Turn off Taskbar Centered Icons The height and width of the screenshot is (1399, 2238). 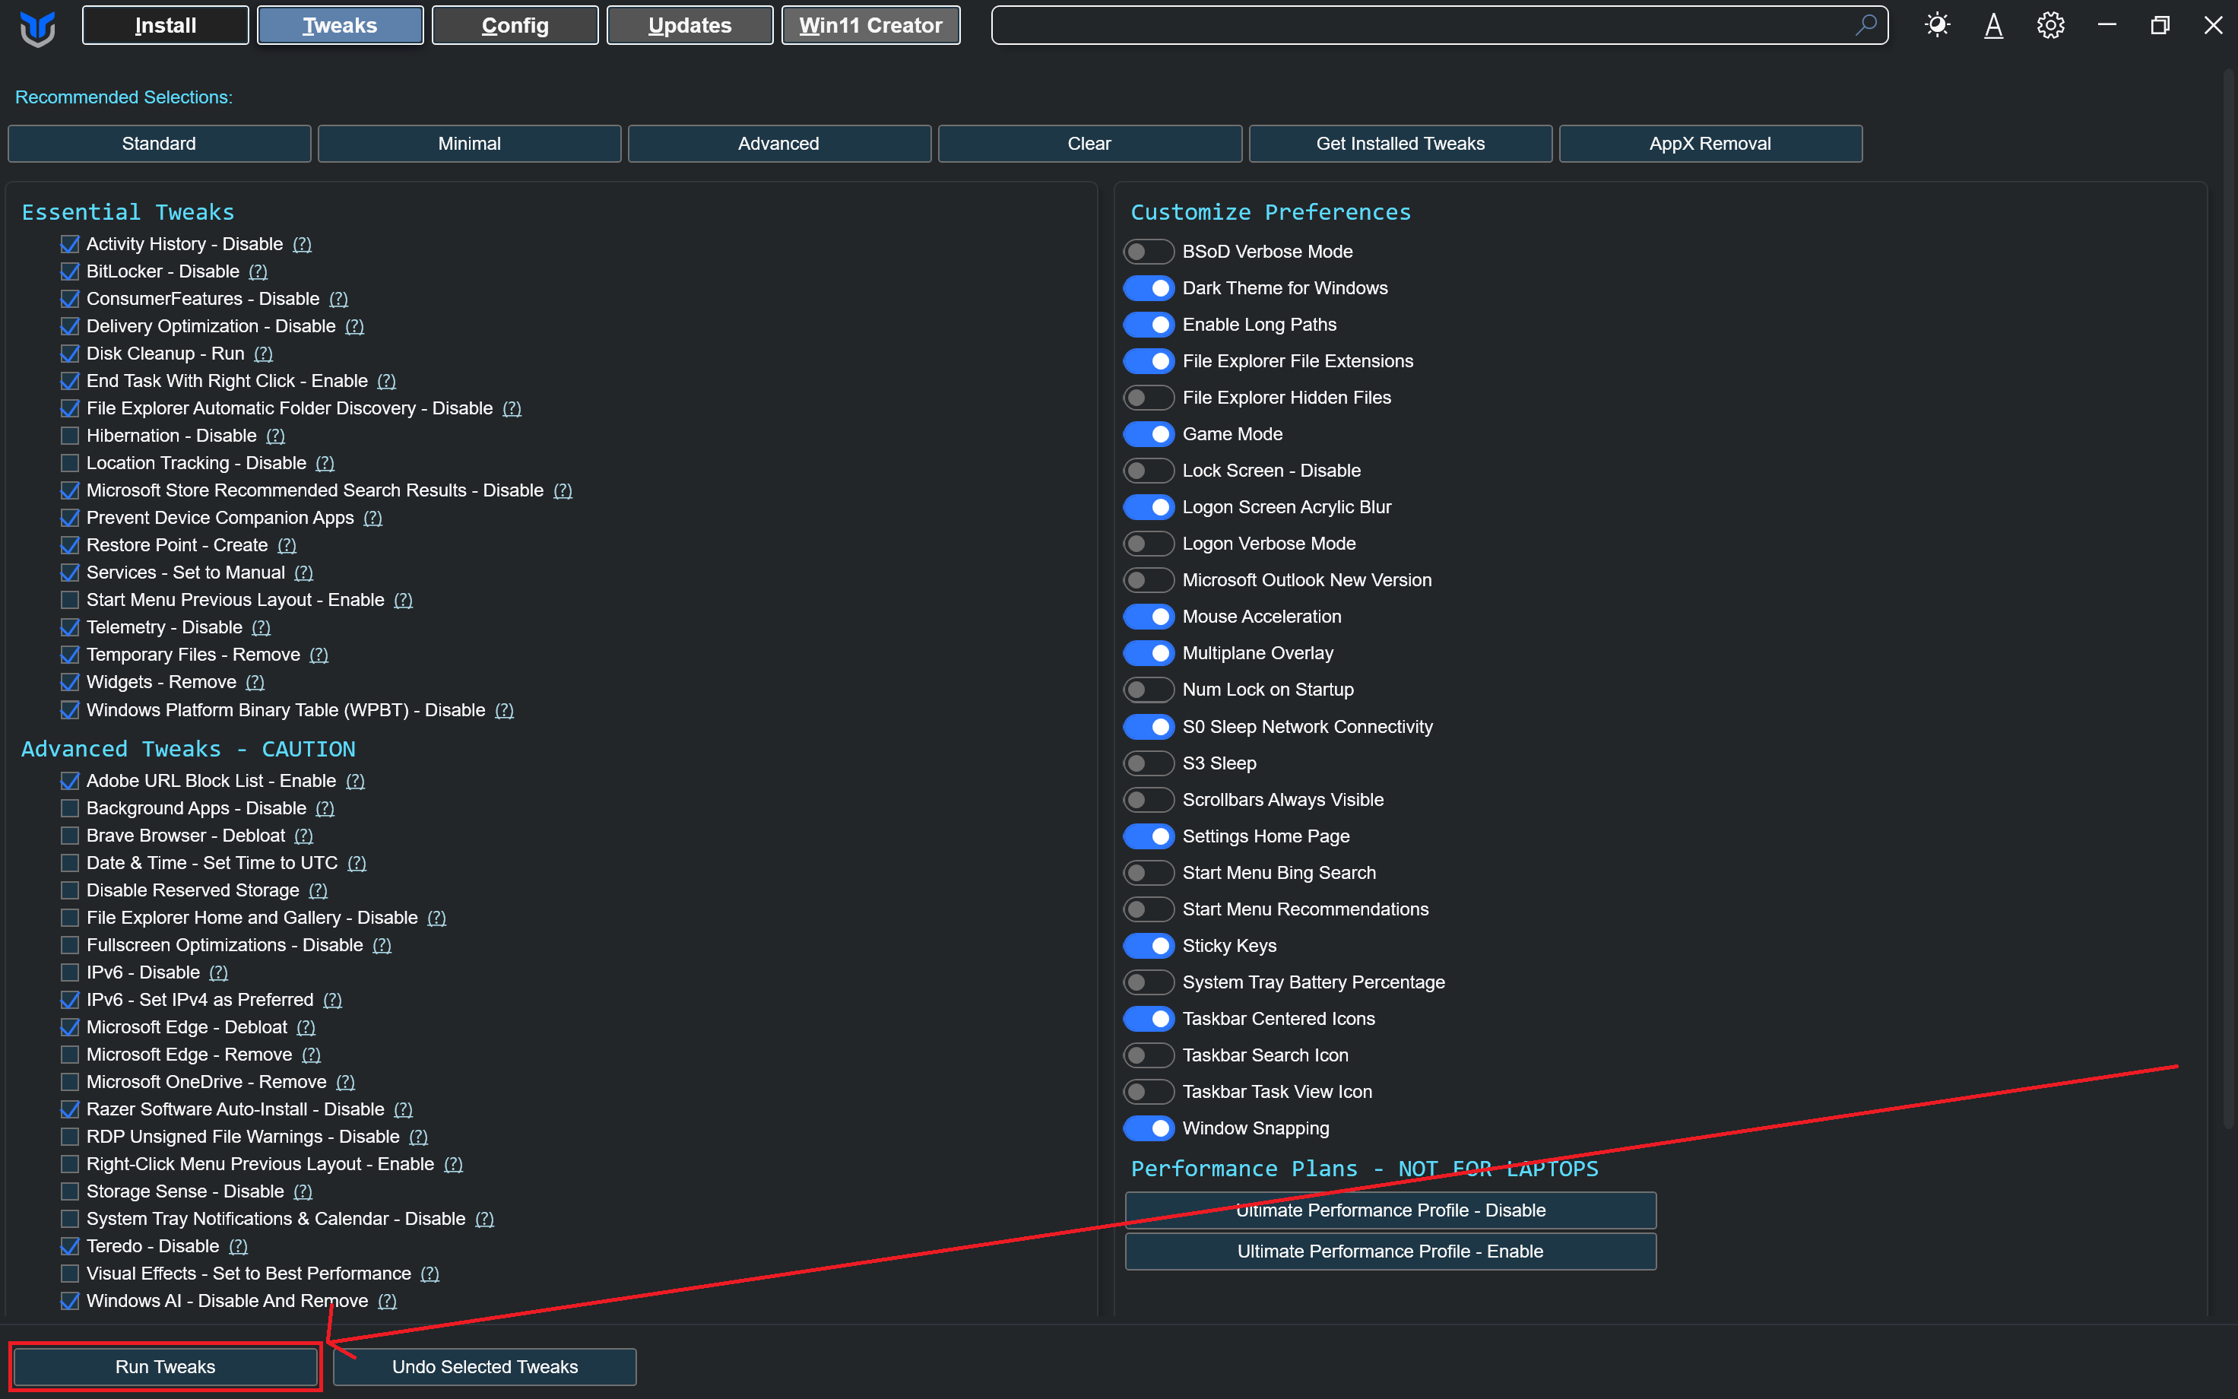point(1149,1019)
